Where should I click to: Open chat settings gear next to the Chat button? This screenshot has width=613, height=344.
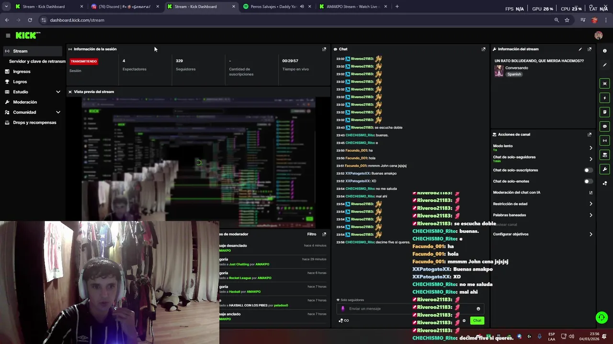coord(464,321)
